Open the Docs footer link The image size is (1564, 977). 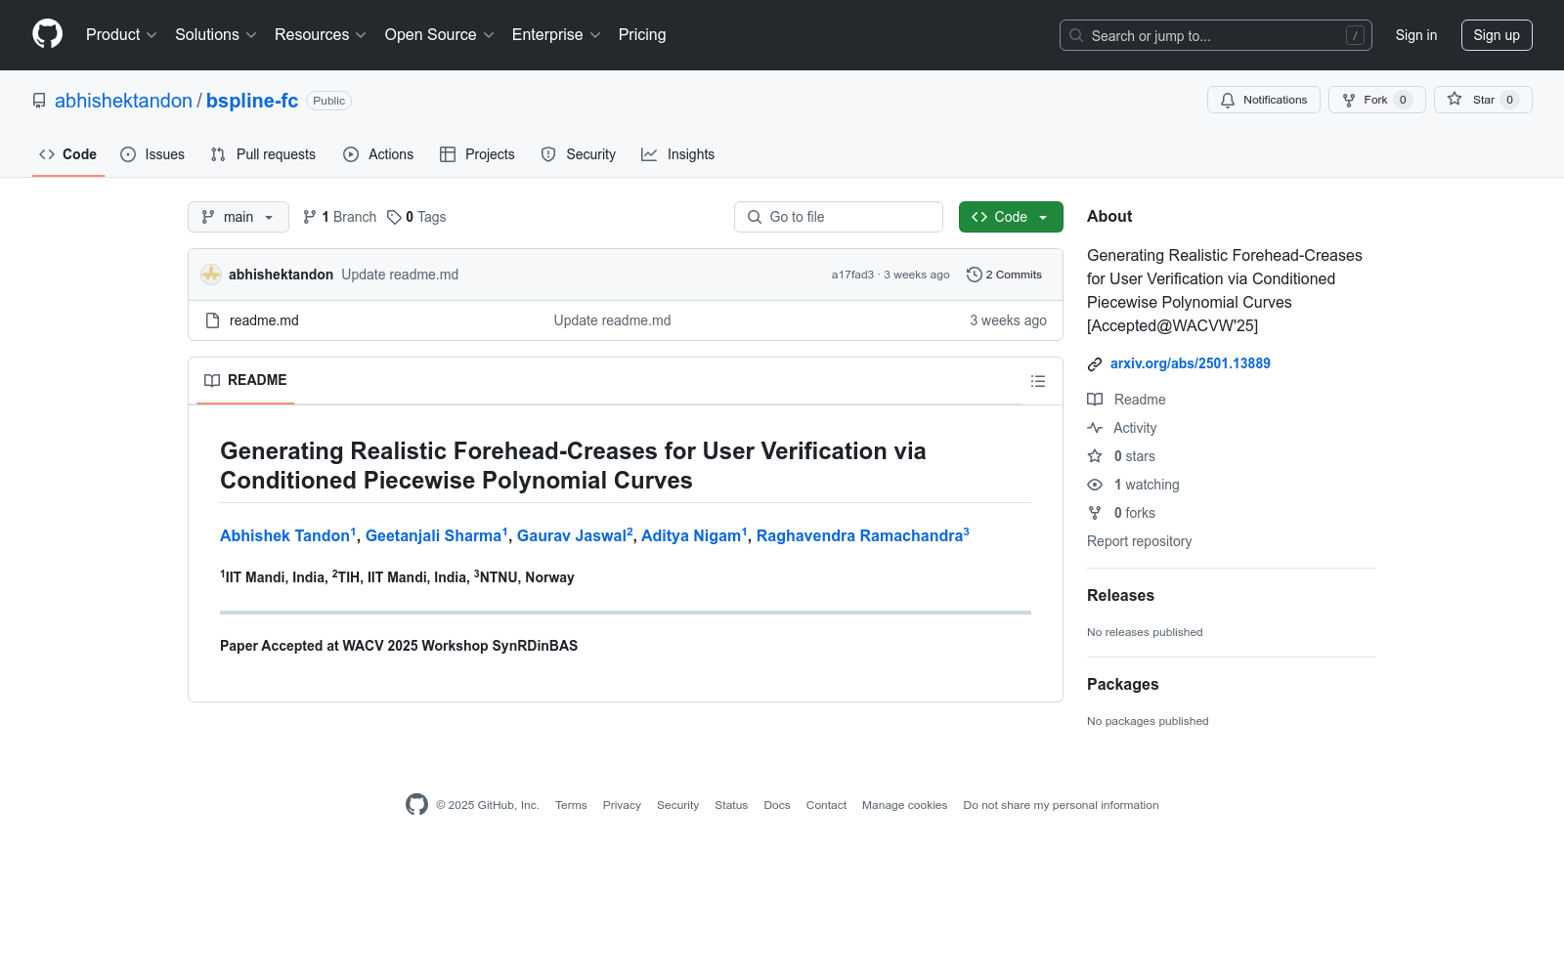coord(777,805)
